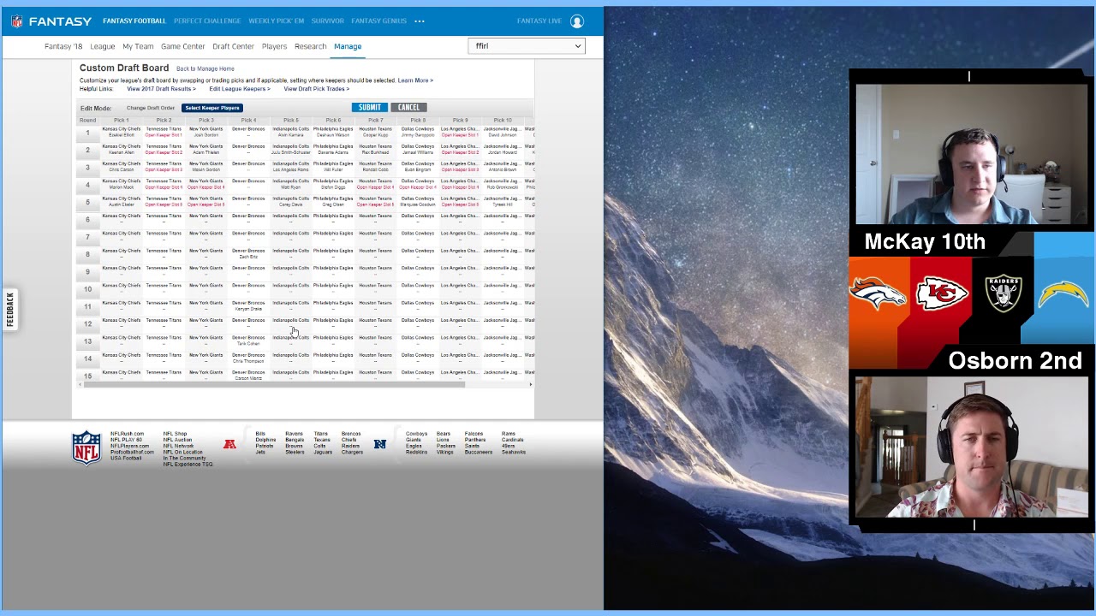1096x616 pixels.
Task: Click the NFC logo in footer
Action: [380, 444]
